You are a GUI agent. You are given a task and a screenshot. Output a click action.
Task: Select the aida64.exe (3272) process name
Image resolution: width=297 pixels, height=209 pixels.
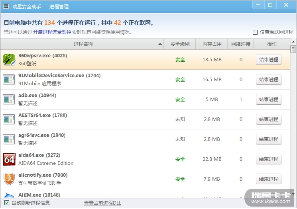point(39,155)
